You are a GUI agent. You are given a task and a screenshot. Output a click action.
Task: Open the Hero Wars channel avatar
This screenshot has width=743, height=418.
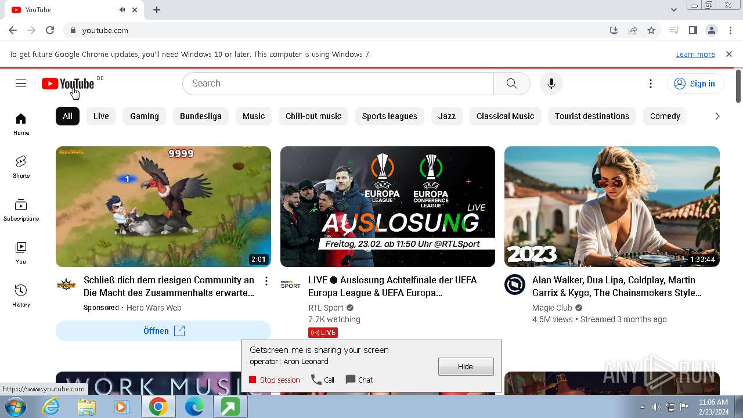click(x=66, y=284)
